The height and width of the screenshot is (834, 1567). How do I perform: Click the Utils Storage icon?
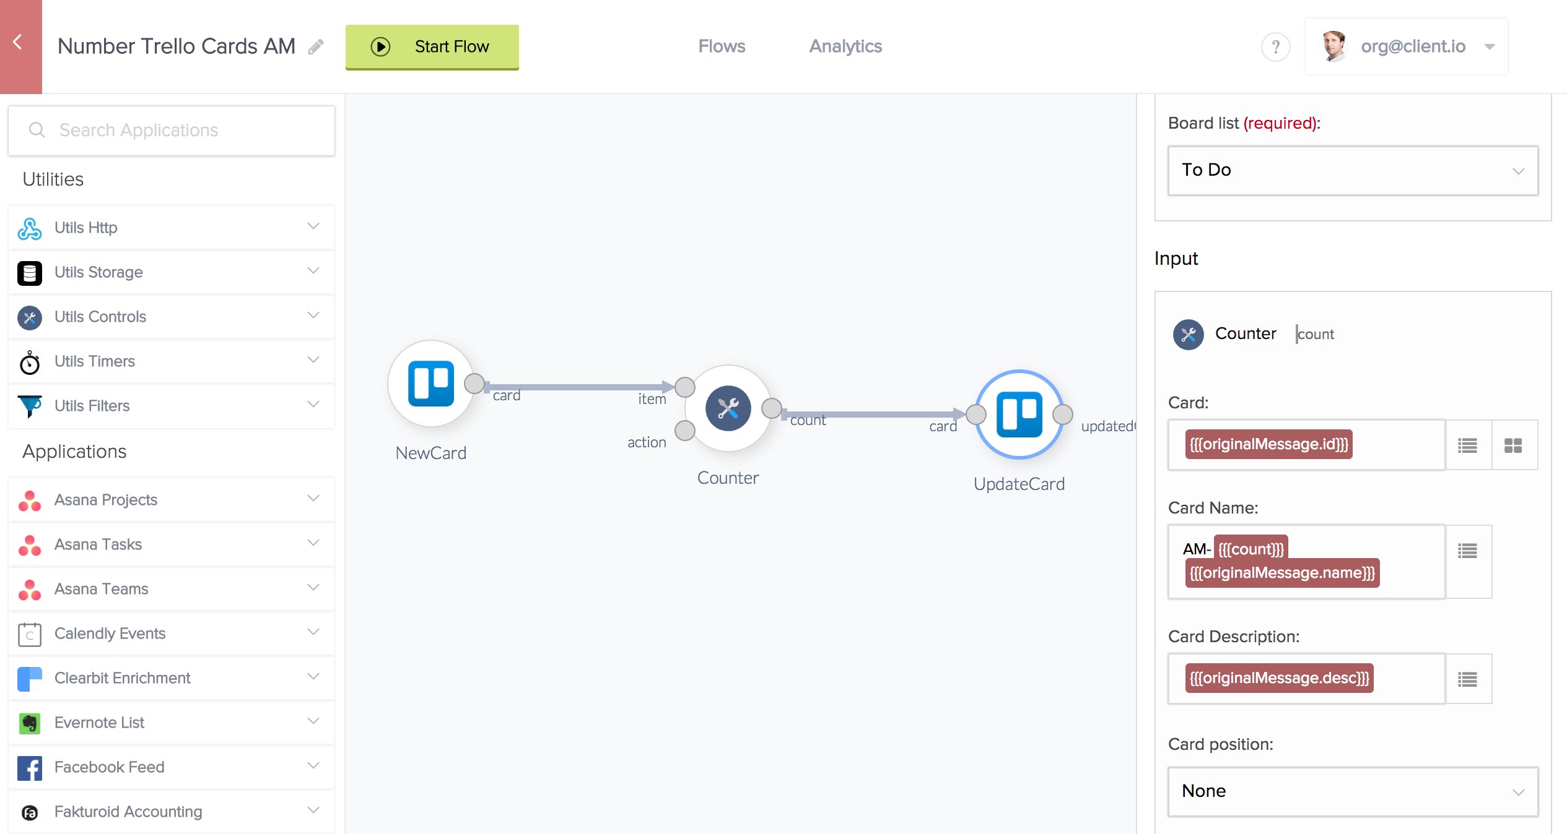30,273
